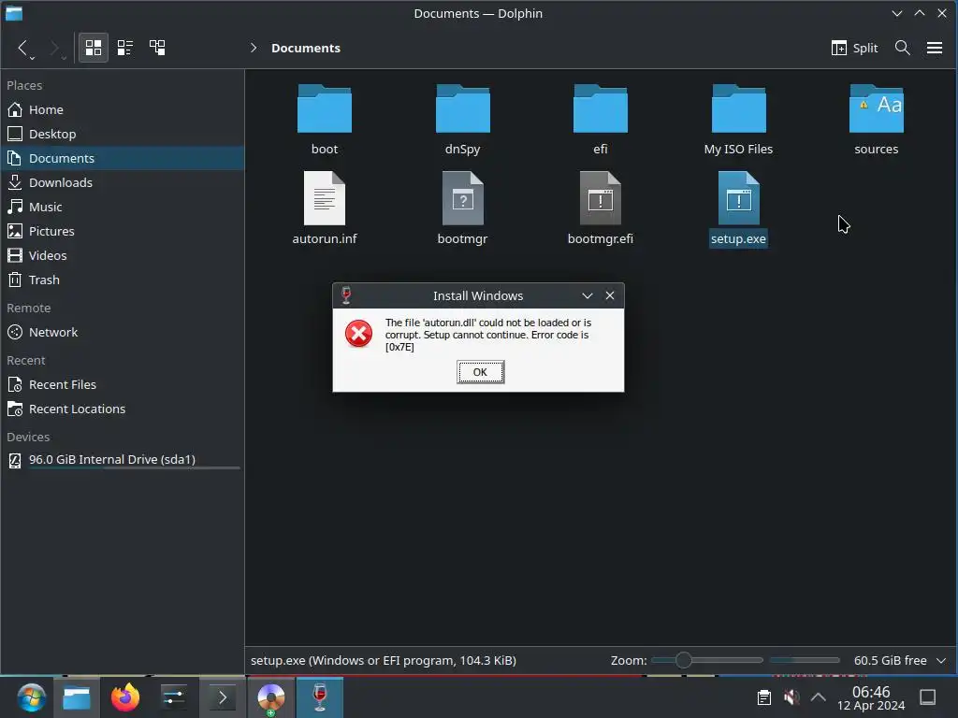This screenshot has height=718, width=958.
Task: Open Downloads in Places panel
Action: point(123,182)
